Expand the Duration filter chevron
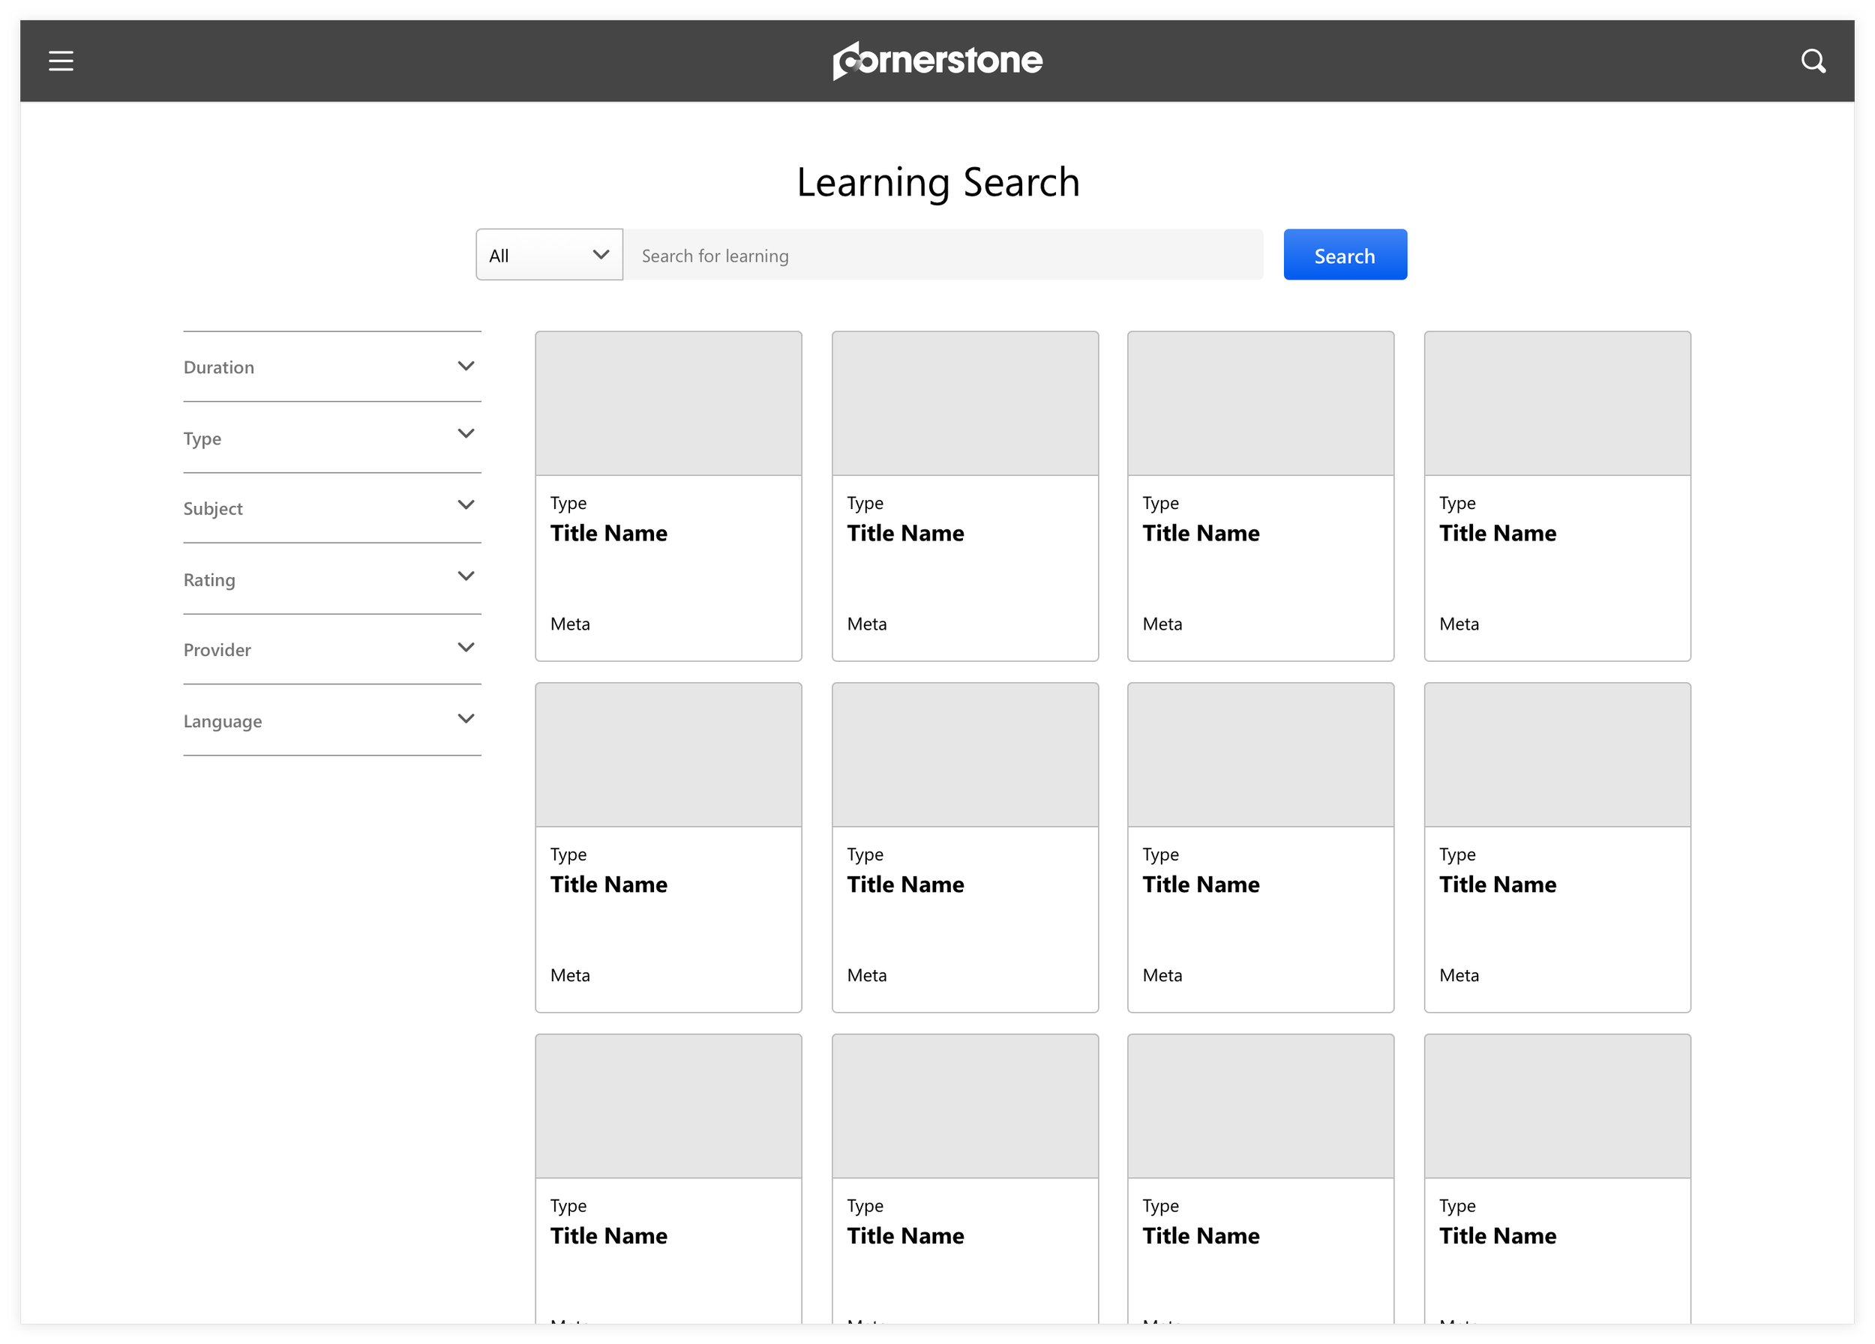The height and width of the screenshot is (1344, 1875). (466, 366)
